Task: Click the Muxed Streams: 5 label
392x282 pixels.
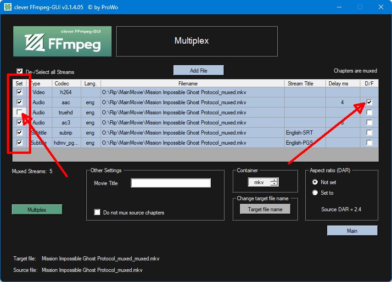Action: (x=32, y=171)
